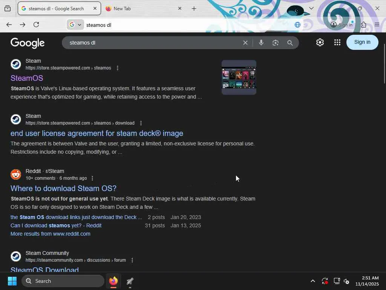The image size is (386, 290).
Task: Open the search engine selector dropdown in address bar
Action: pos(75,25)
